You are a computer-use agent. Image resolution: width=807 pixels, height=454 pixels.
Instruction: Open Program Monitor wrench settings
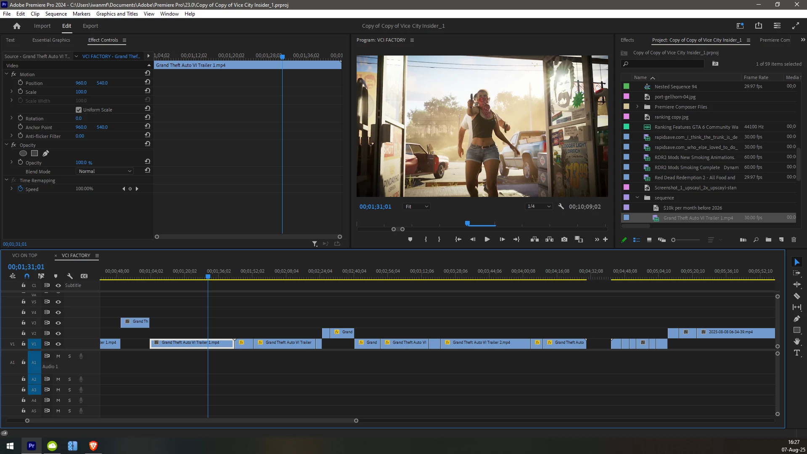point(561,207)
